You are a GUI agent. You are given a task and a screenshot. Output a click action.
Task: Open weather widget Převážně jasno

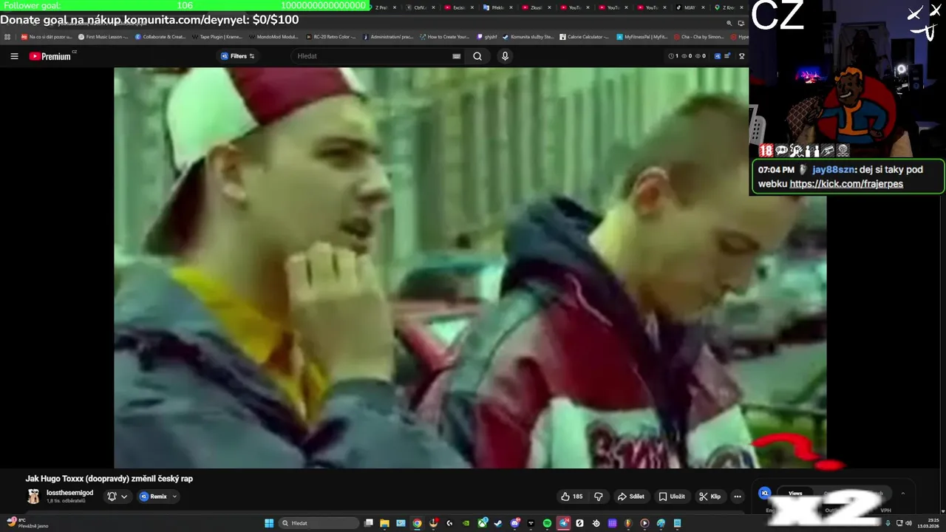27,523
